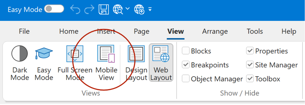Viewport: 305px width, 105px height.
Task: Click the Redo arrow icon
Action: pos(89,9)
